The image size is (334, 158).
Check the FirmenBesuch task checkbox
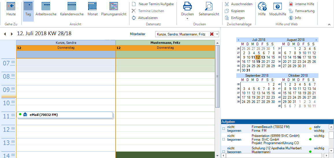[224, 129]
